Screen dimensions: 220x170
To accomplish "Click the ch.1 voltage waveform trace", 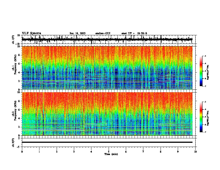I will pos(107,39).
